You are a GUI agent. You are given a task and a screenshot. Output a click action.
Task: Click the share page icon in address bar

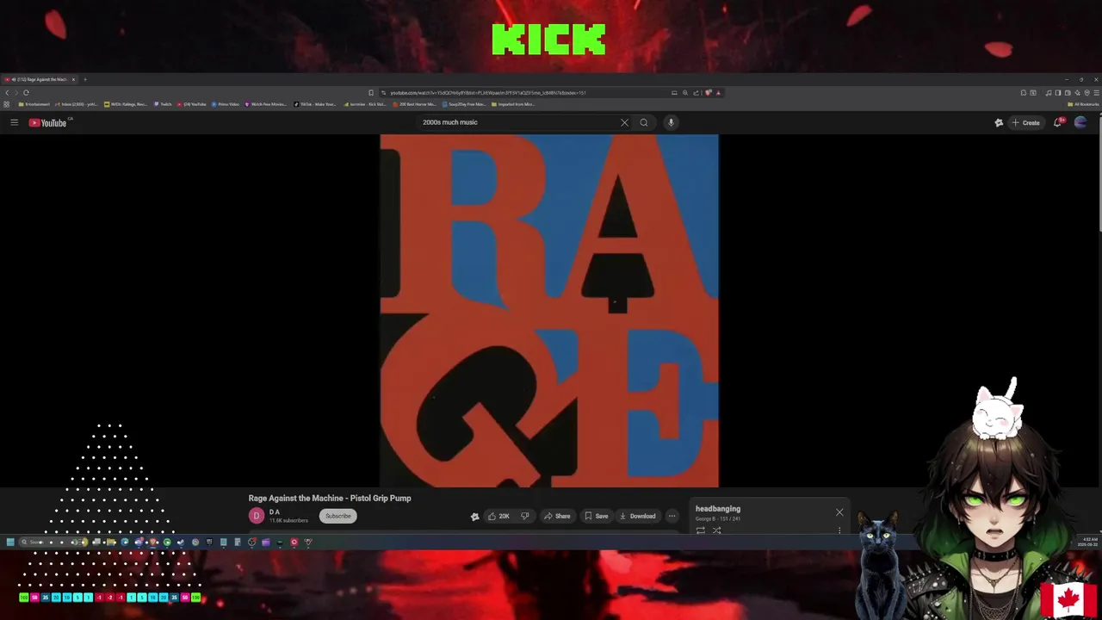click(x=696, y=92)
